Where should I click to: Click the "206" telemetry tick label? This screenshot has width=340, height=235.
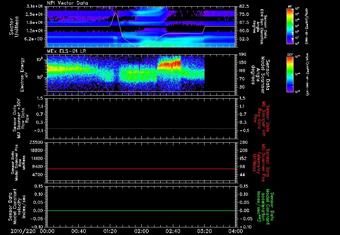click(243, 150)
